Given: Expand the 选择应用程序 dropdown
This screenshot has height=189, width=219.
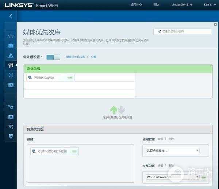Looking at the screenshot, I should pyautogui.click(x=173, y=150).
